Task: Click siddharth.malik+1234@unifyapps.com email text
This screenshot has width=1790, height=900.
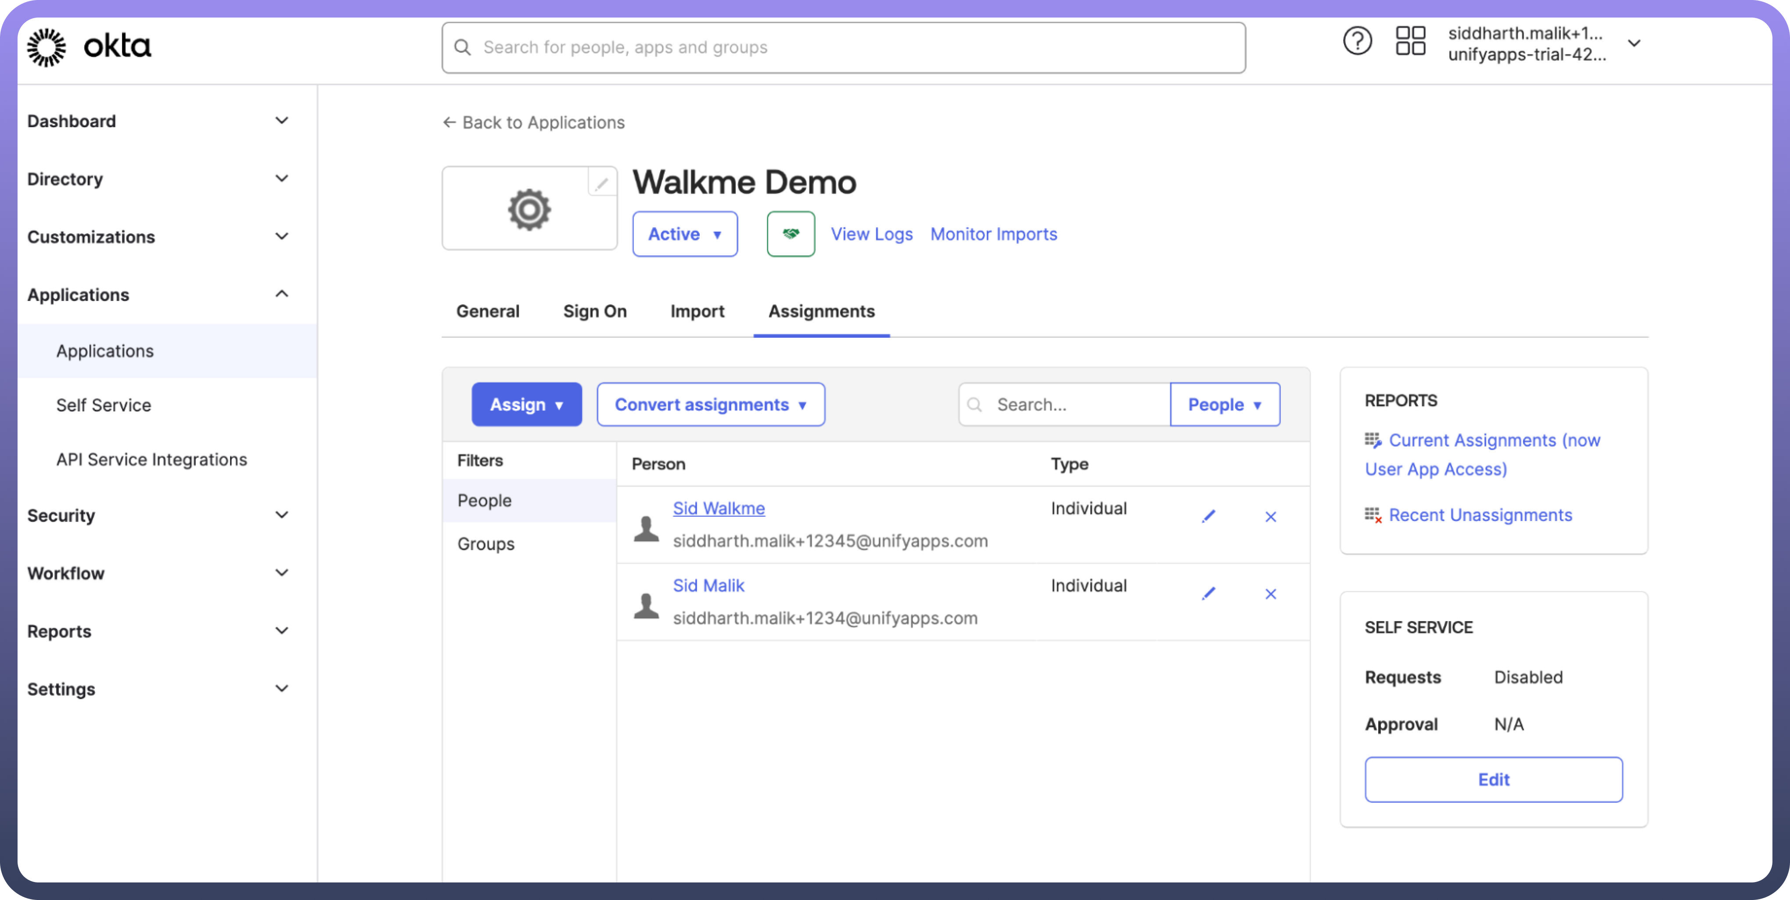Action: click(825, 618)
